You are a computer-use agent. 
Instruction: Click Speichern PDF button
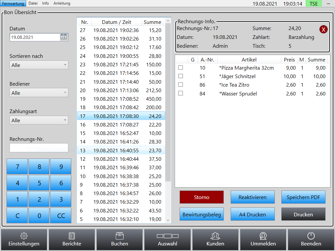tap(303, 197)
